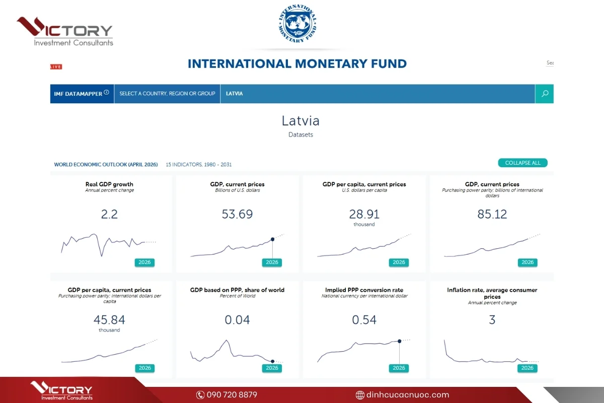
Task: Click the partially visible search box
Action: 550,63
